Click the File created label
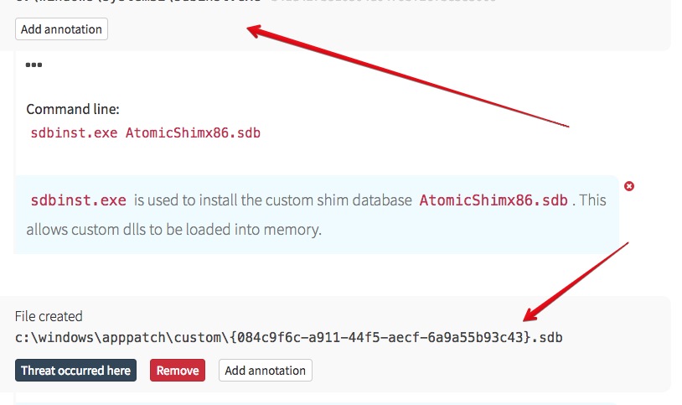The image size is (682, 405). pos(49,316)
